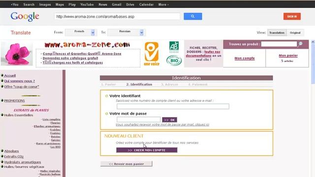Open Les BIO sublink
This screenshot has width=315, height=177.
click(56, 147)
